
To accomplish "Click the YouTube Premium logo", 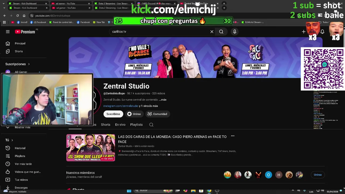I will tap(25, 32).
